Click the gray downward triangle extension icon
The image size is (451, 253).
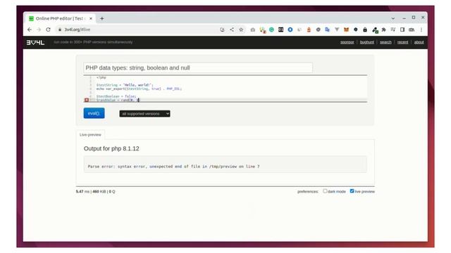click(x=337, y=30)
